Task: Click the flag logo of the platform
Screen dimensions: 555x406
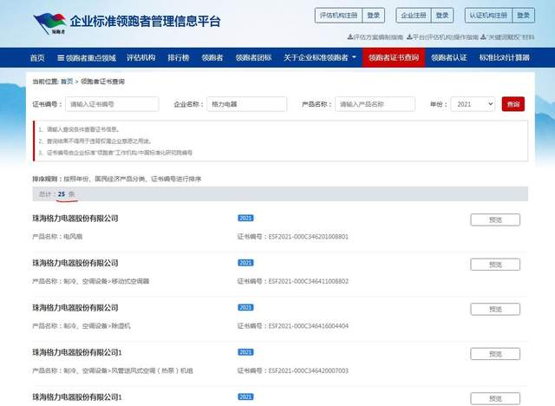Action: (49, 23)
